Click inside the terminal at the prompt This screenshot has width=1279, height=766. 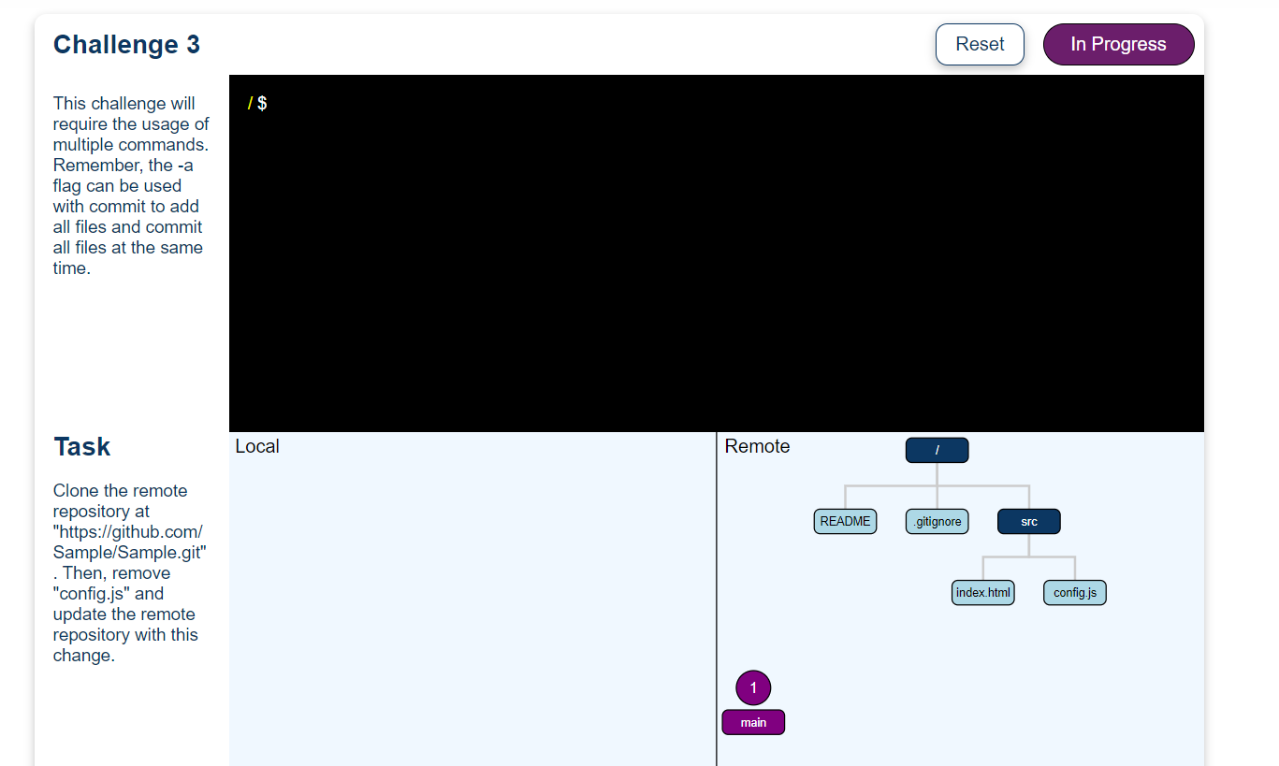561,103
